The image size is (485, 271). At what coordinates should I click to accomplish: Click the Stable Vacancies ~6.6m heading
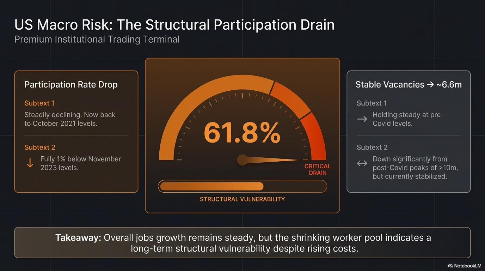(409, 85)
